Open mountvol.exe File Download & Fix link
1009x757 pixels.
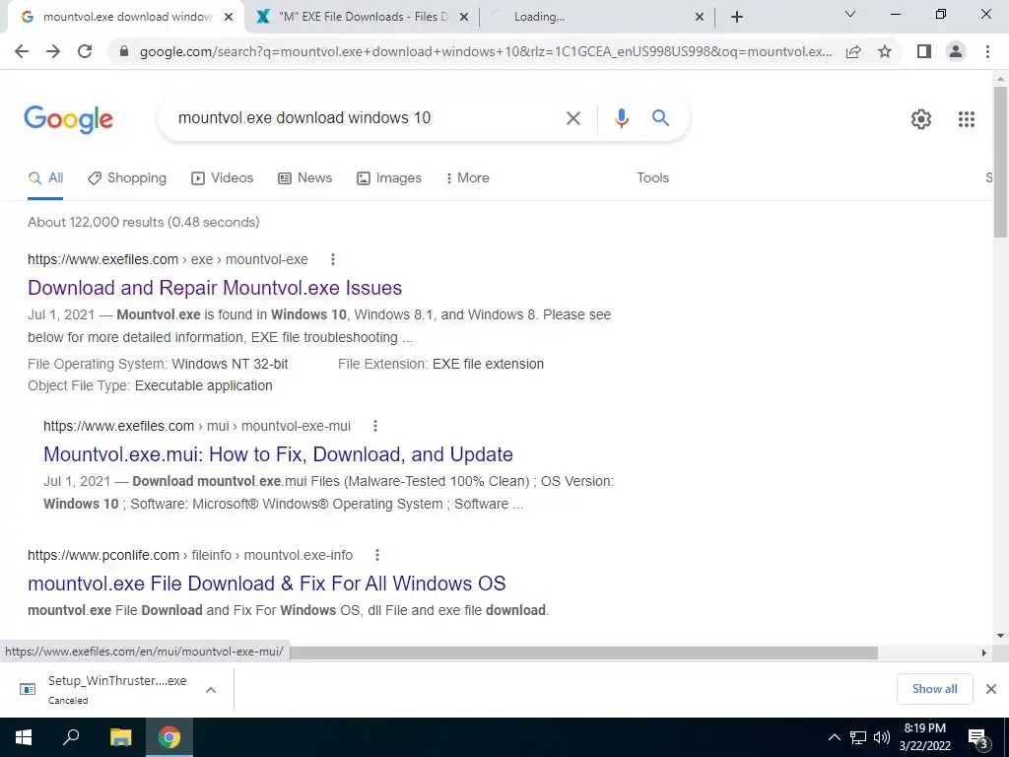pos(266,584)
